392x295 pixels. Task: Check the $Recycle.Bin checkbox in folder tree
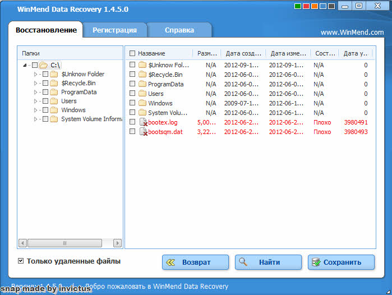[45, 83]
